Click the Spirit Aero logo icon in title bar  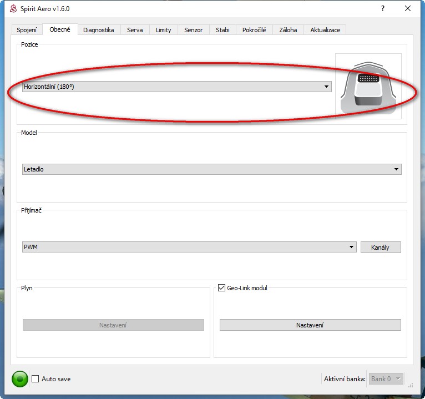click(13, 9)
